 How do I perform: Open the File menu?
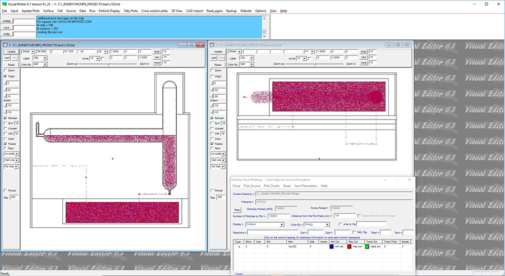click(x=4, y=11)
